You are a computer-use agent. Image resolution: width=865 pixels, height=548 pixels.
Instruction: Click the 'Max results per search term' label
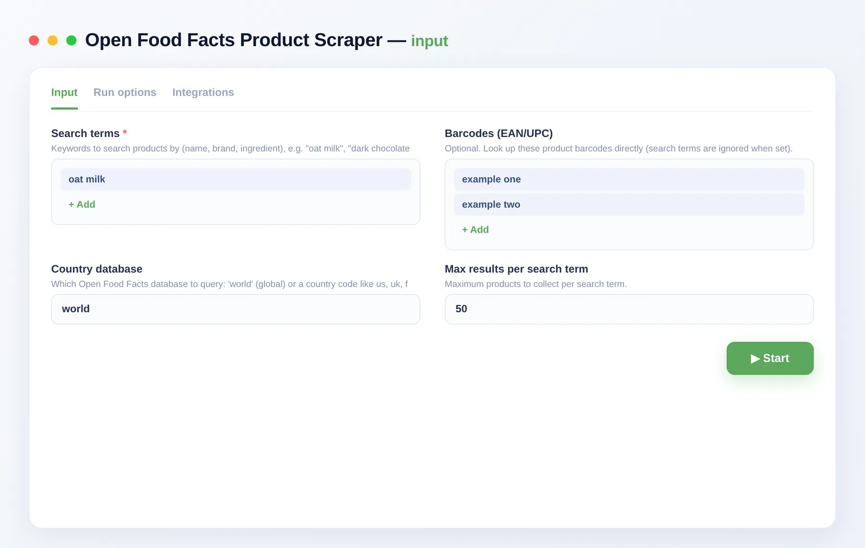click(517, 269)
